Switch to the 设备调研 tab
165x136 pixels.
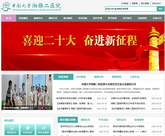(x=139, y=120)
